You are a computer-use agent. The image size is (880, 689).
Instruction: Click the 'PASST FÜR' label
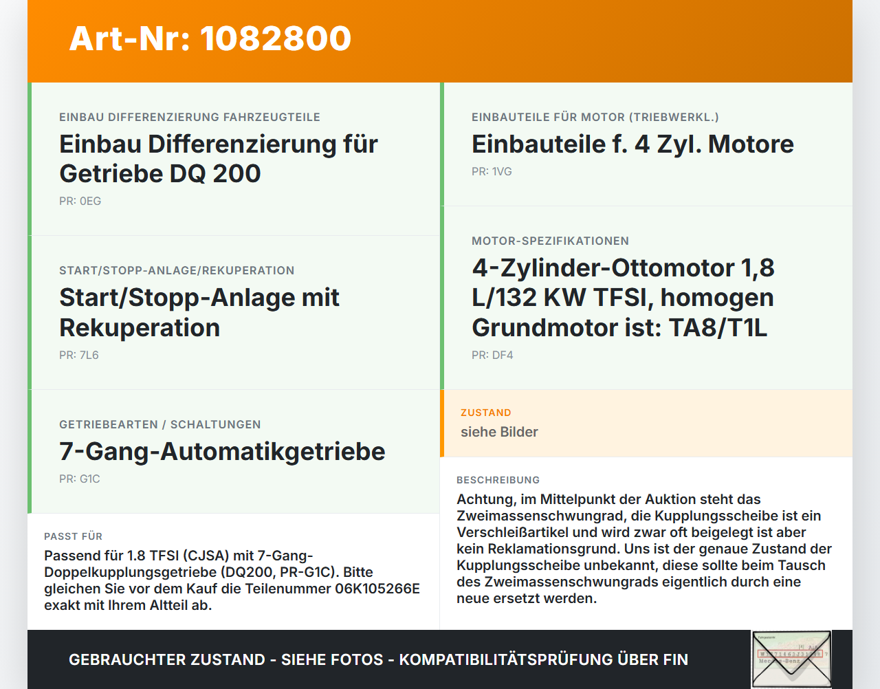(x=73, y=537)
